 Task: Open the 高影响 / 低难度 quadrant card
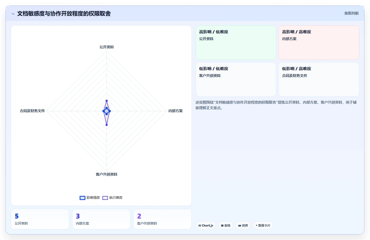click(x=236, y=43)
